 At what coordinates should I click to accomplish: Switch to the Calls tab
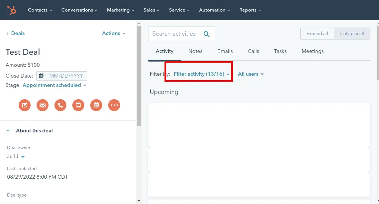[253, 51]
